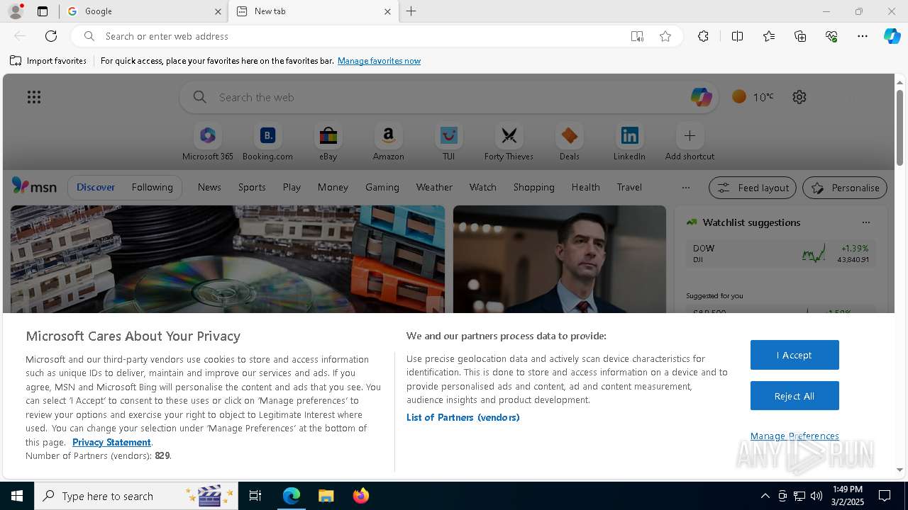Open the Play category

pyautogui.click(x=292, y=187)
